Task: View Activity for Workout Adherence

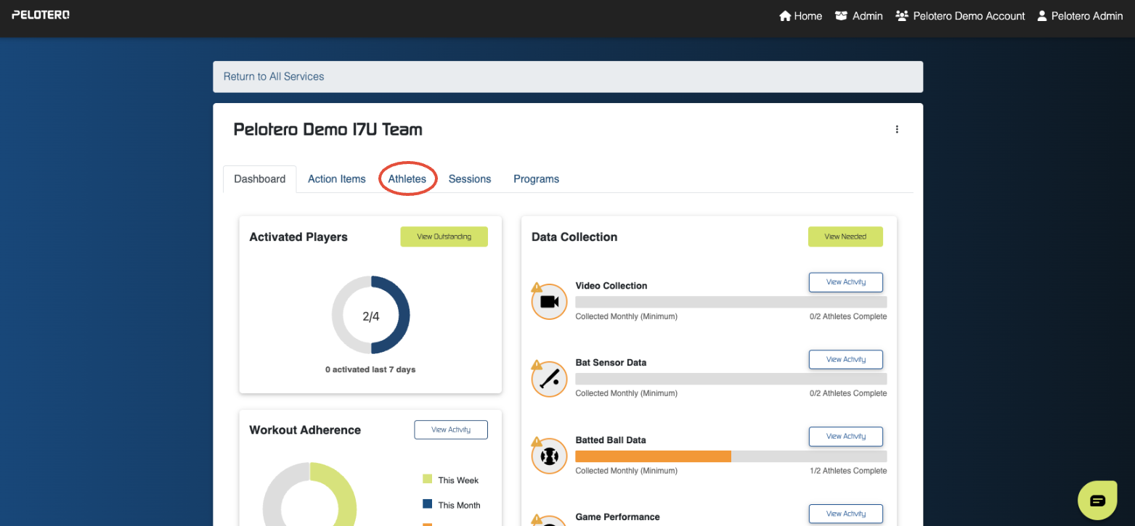Action: coord(451,430)
